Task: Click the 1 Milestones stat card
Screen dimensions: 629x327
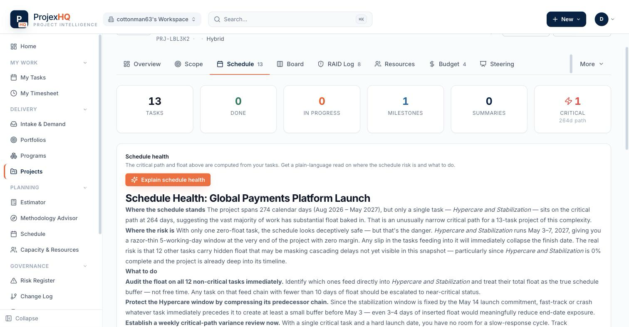Action: click(405, 109)
